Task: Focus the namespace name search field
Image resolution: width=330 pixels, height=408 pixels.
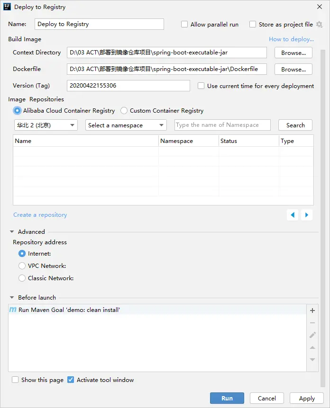Action: 222,125
